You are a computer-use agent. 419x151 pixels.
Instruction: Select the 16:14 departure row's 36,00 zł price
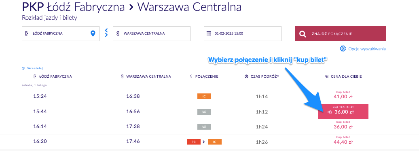[343, 125]
